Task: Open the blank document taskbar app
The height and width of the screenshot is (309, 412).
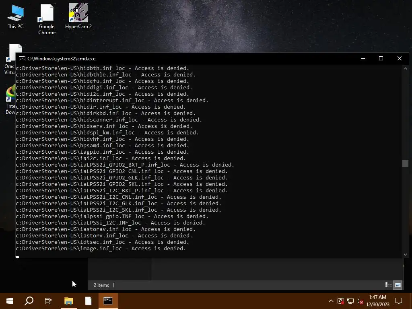Action: point(88,301)
